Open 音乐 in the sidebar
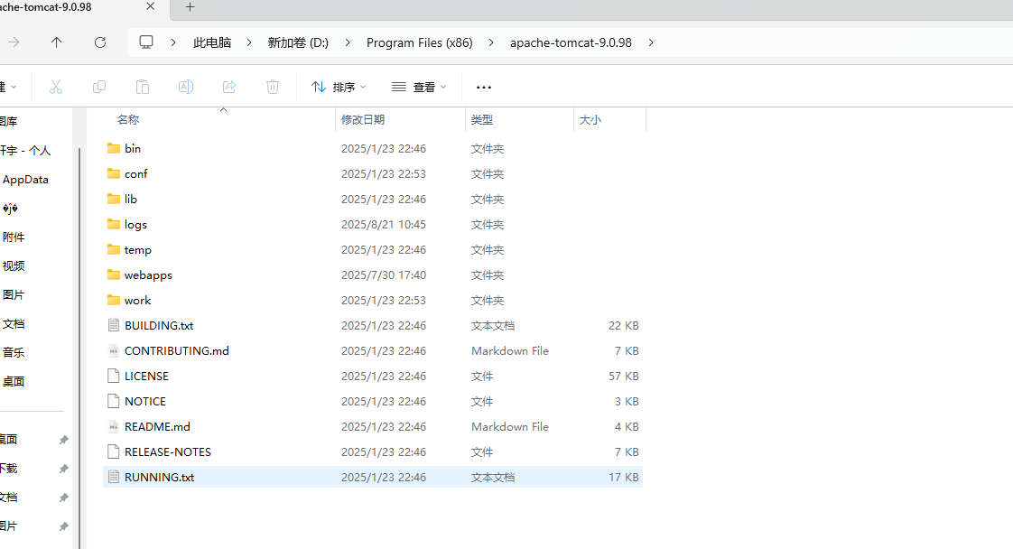This screenshot has height=549, width=1013. 14,353
